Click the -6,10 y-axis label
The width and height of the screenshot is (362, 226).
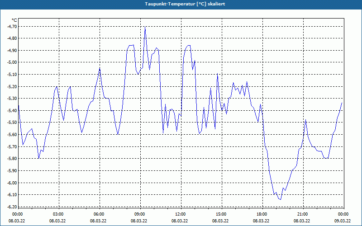click(12, 195)
